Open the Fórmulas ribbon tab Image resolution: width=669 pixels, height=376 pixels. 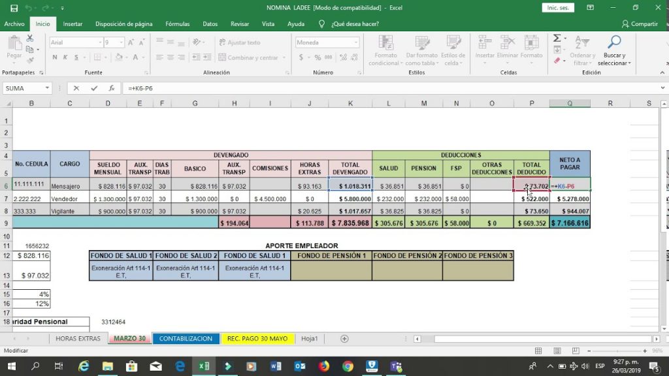[177, 24]
